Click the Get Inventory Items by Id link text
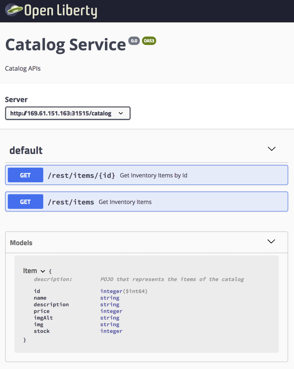The image size is (294, 369). point(153,175)
